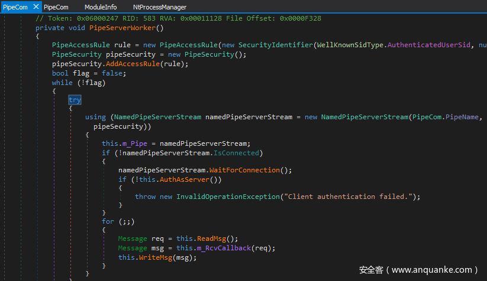Image resolution: width=487 pixels, height=281 pixels.
Task: Click the InvalidOperationException type name
Action: tap(228, 197)
